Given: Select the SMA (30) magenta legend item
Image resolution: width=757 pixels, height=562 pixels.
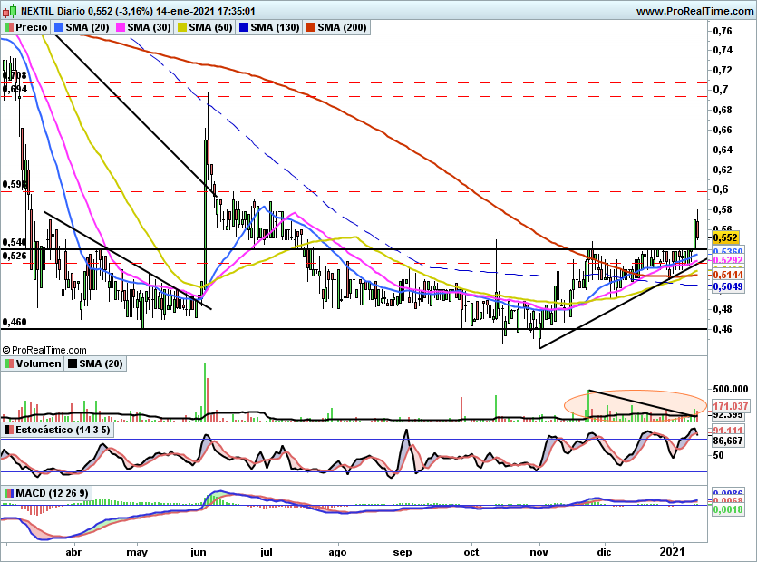Looking at the screenshot, I should coord(143,27).
